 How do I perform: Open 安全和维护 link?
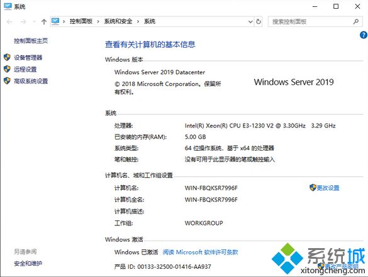28,263
